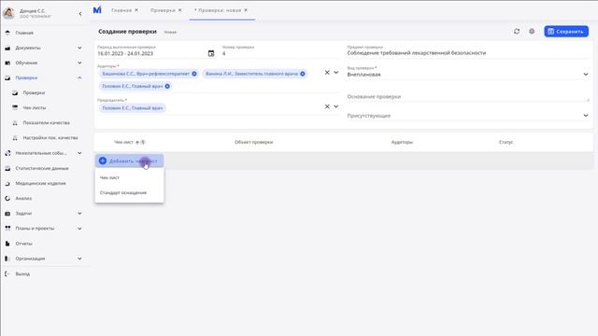This screenshot has height=336, width=598.
Task: Expand the Организация sidebar section
Action: [x=79, y=259]
